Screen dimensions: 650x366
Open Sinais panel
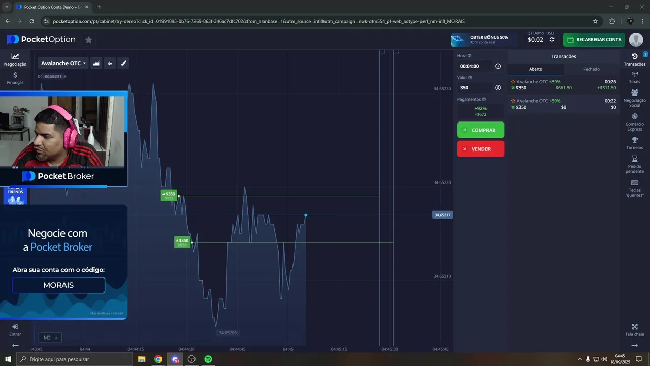point(635,78)
